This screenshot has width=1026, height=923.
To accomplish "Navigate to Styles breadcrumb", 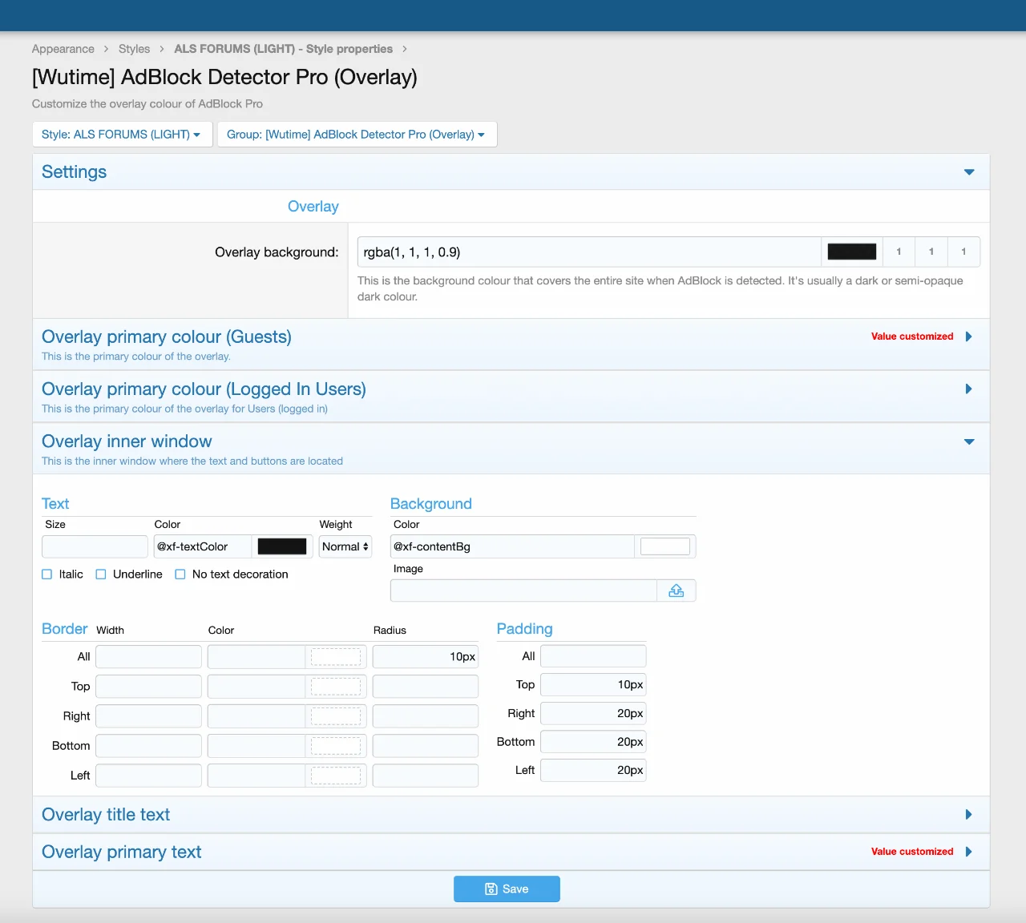I will click(134, 49).
